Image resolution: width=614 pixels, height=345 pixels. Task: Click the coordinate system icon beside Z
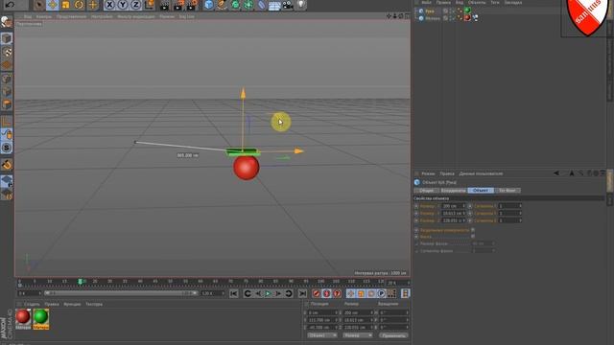point(150,5)
